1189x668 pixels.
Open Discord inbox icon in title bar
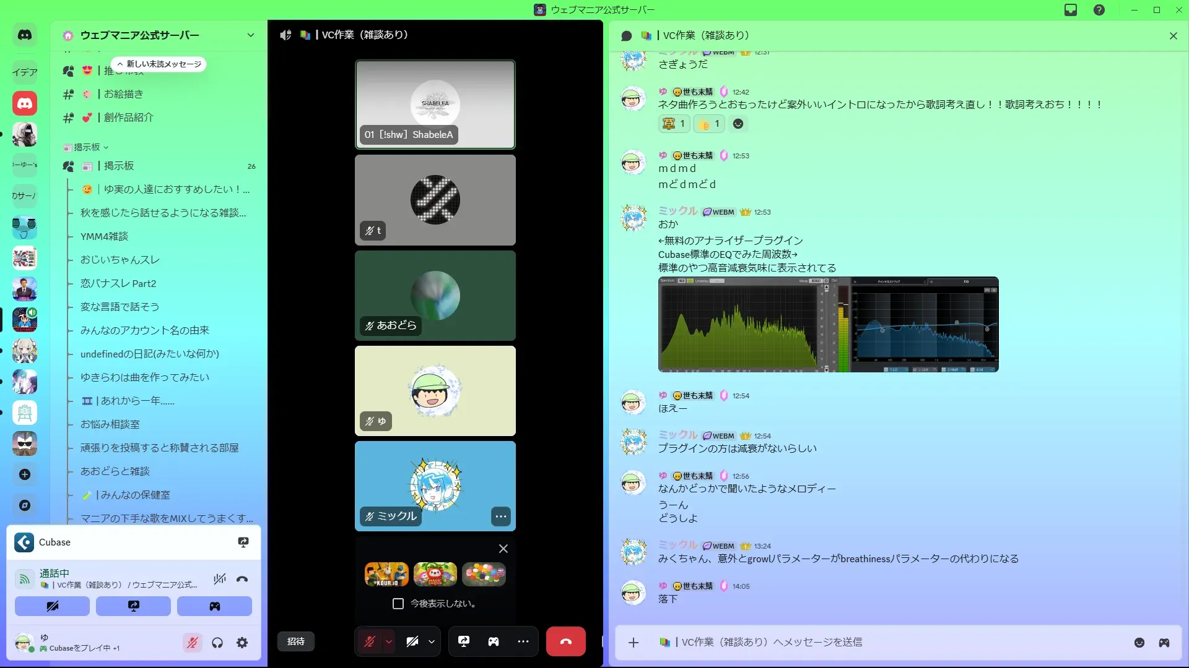coord(1071,10)
